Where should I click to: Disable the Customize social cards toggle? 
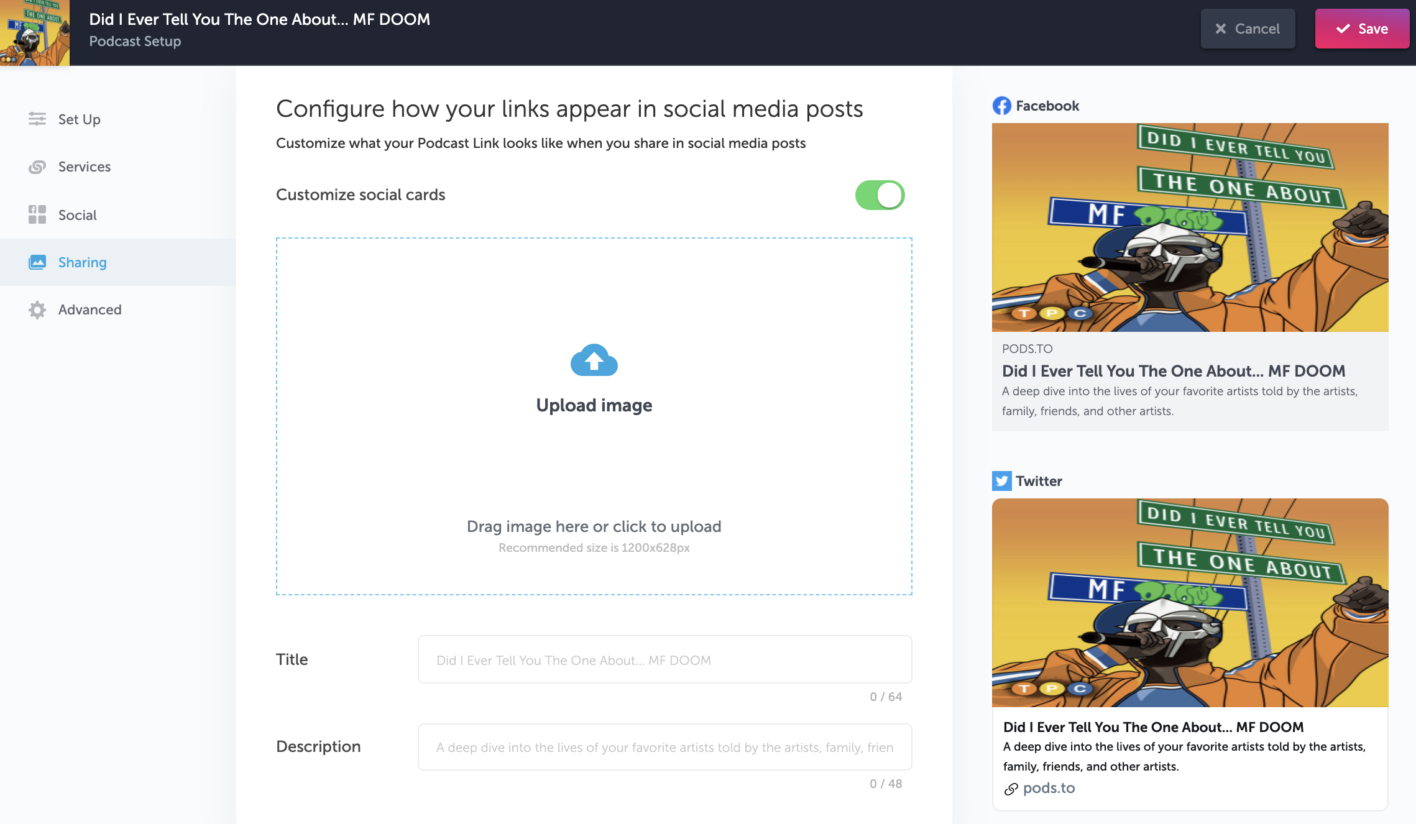[880, 195]
